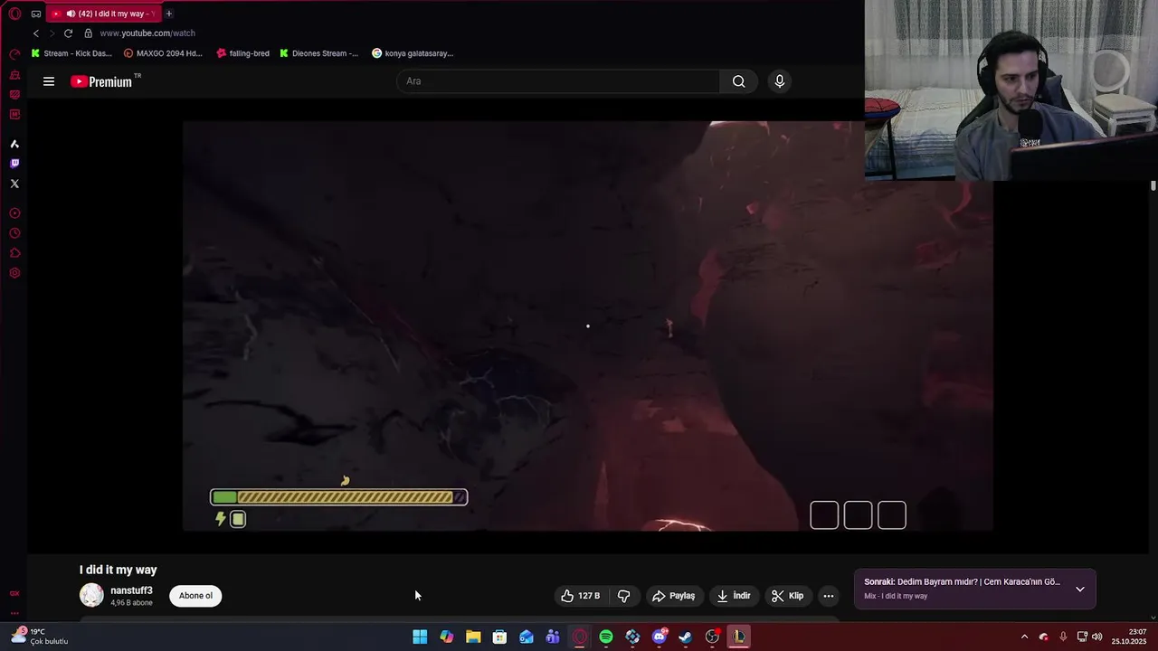Expand the Sonraki up-next chevron
This screenshot has width=1158, height=651.
[x=1080, y=590]
